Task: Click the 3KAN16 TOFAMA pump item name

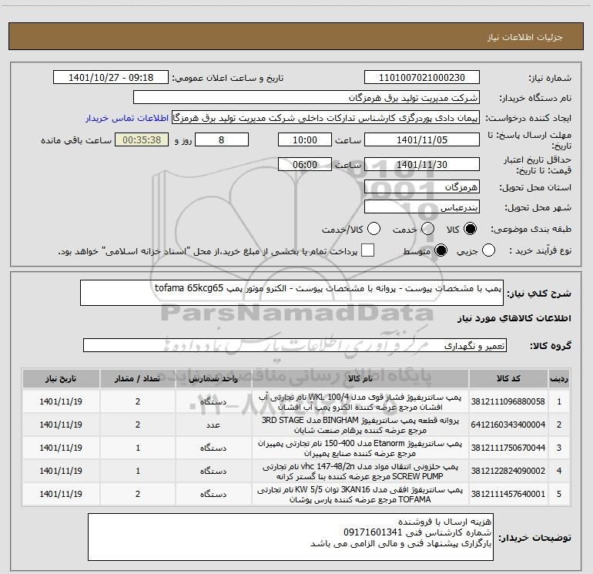Action: pyautogui.click(x=360, y=494)
